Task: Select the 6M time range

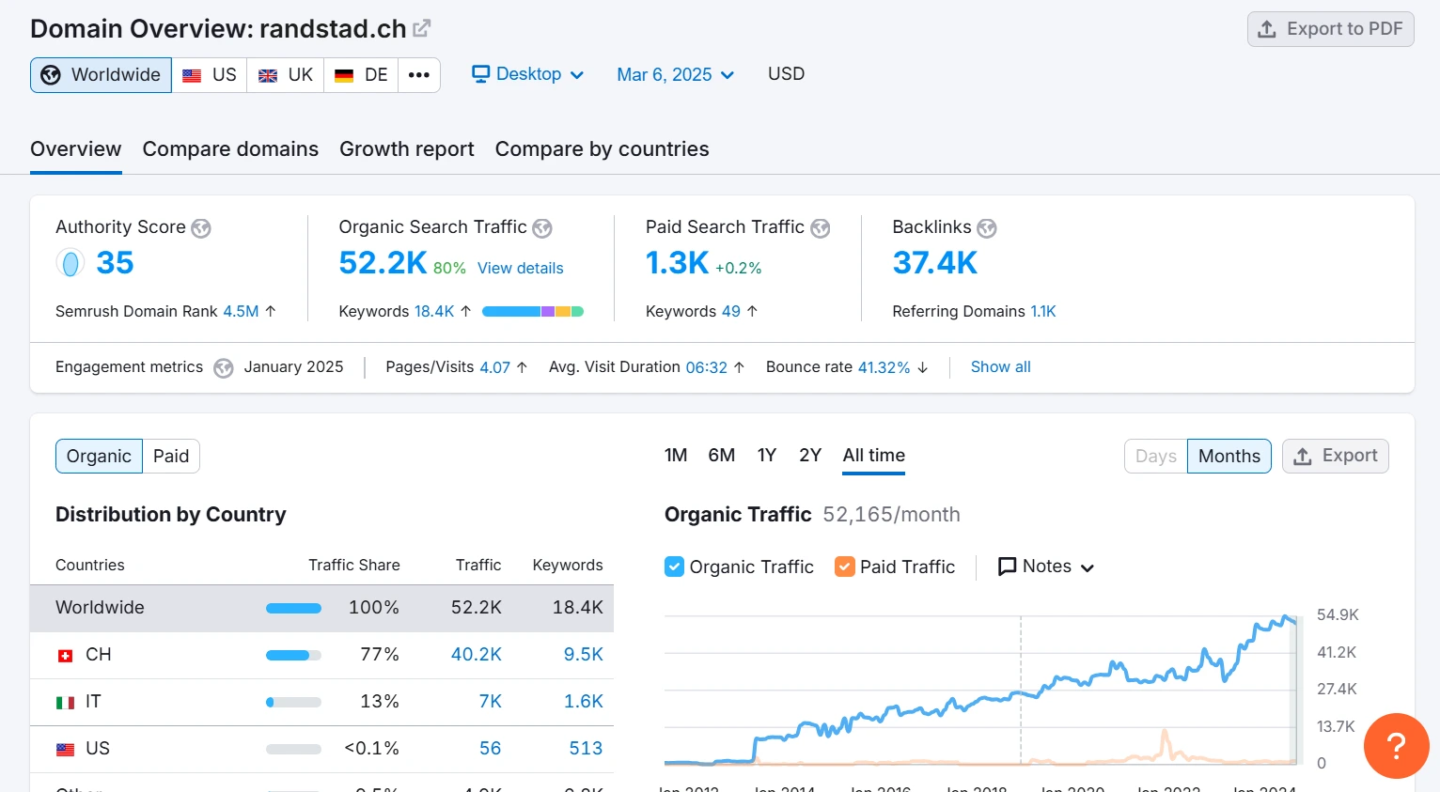Action: click(x=722, y=456)
